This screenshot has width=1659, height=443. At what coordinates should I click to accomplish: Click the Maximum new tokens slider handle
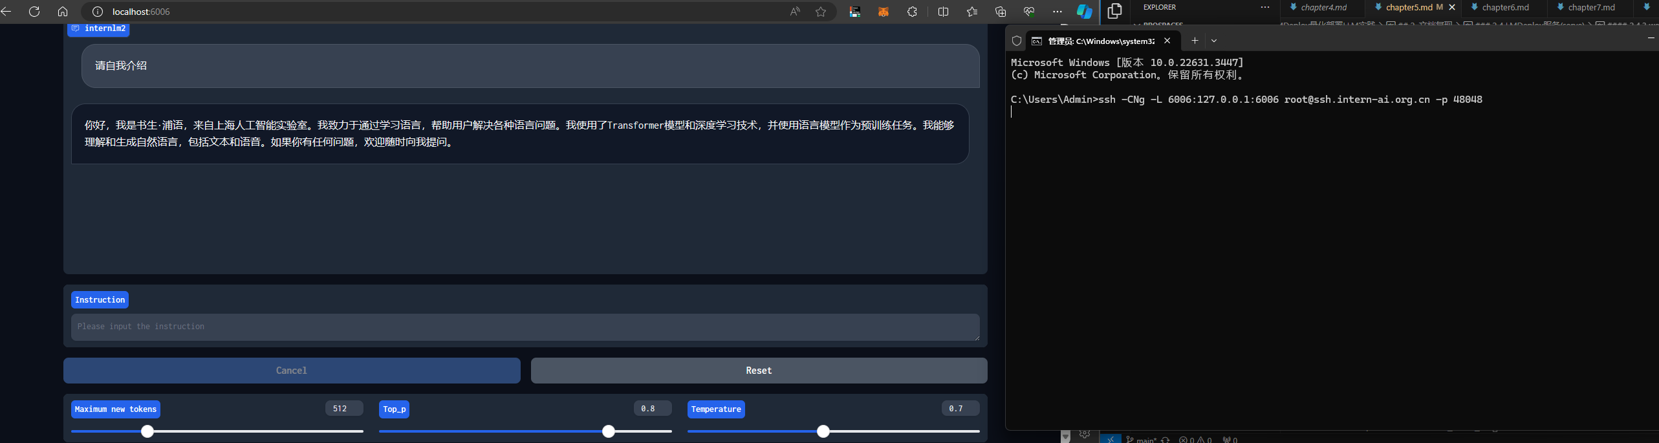click(x=147, y=431)
